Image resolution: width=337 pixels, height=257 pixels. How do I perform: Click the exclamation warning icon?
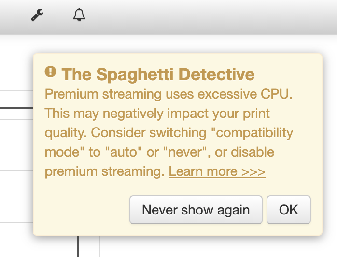pyautogui.click(x=50, y=72)
